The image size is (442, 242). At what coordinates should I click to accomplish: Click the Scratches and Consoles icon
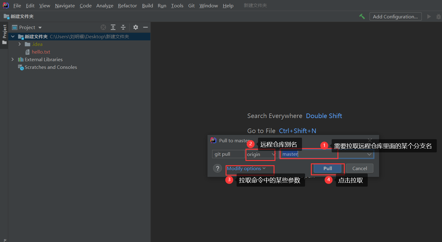click(x=20, y=67)
